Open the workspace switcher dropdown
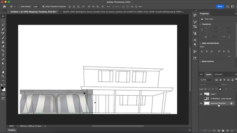Screen dimensions: 237x133 point(233,7)
